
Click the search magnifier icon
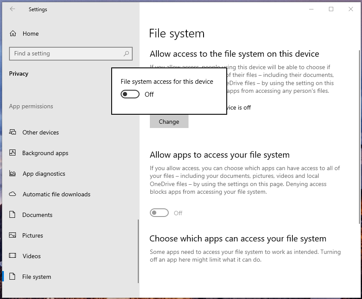coord(126,53)
